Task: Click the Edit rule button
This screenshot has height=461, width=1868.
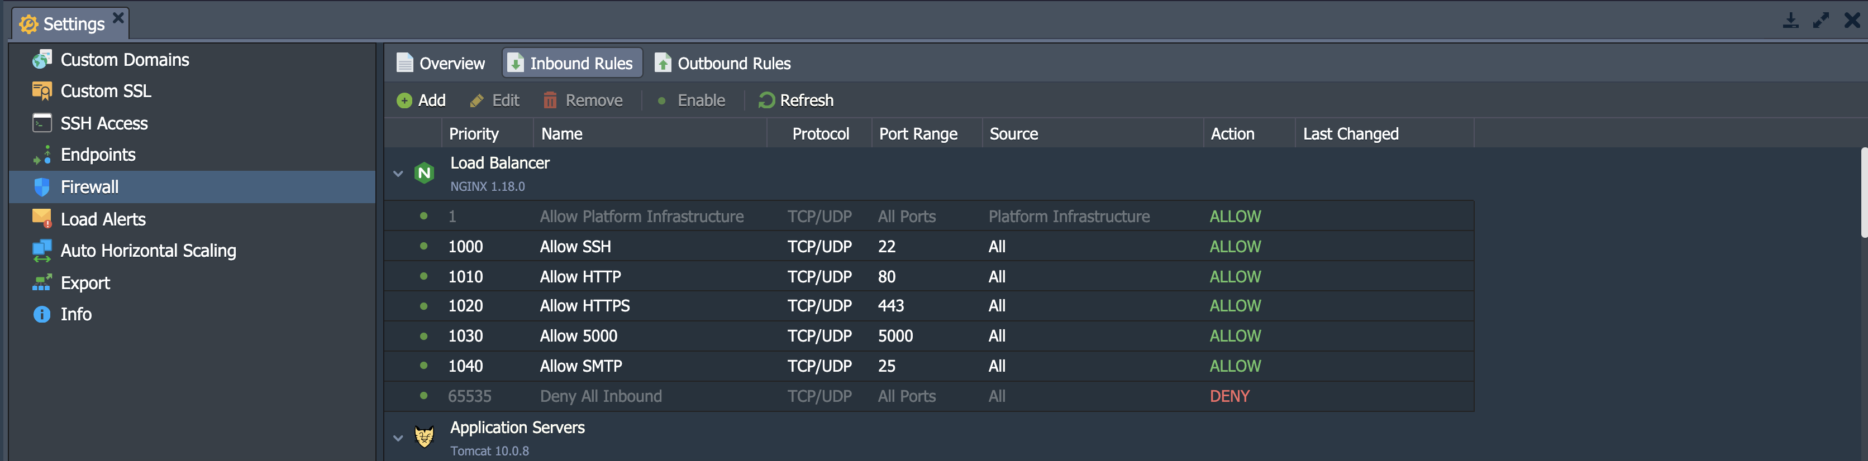Action: [x=494, y=101]
